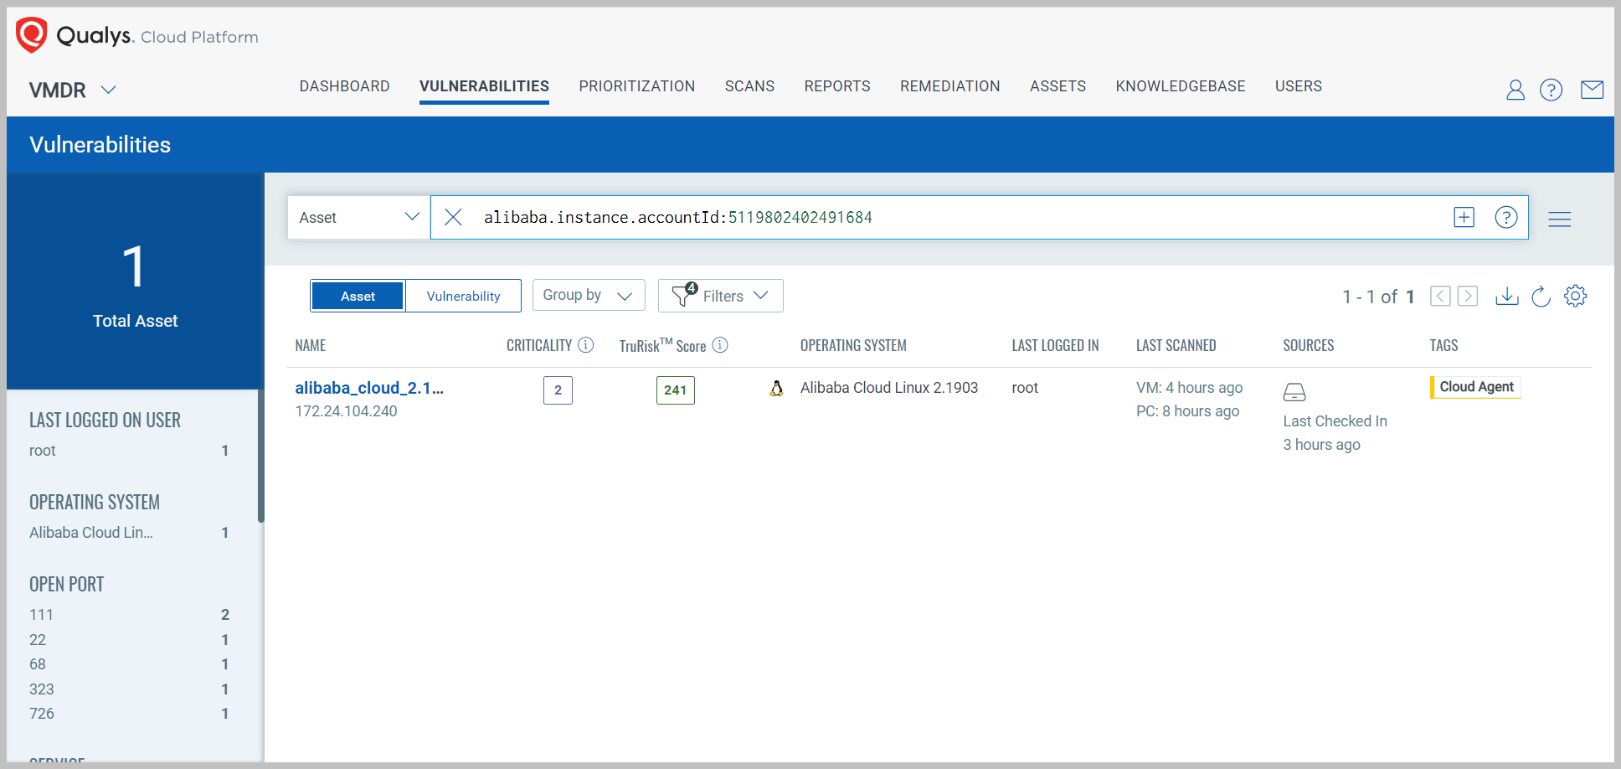
Task: Click the '1 Total Asset' count
Action: point(135,285)
